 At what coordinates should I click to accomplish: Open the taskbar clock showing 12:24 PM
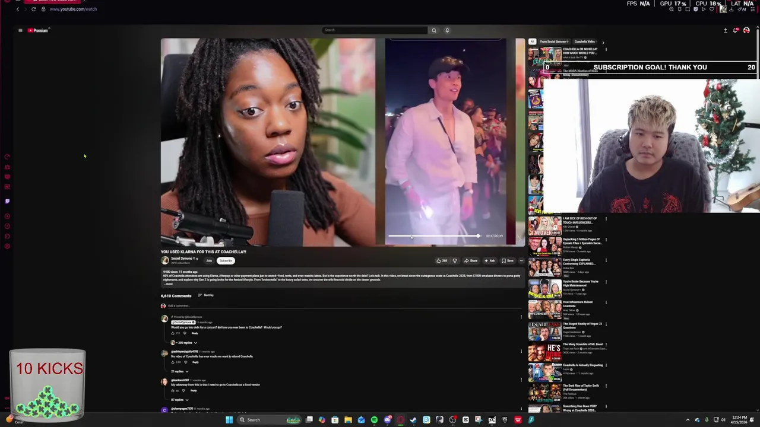(739, 420)
